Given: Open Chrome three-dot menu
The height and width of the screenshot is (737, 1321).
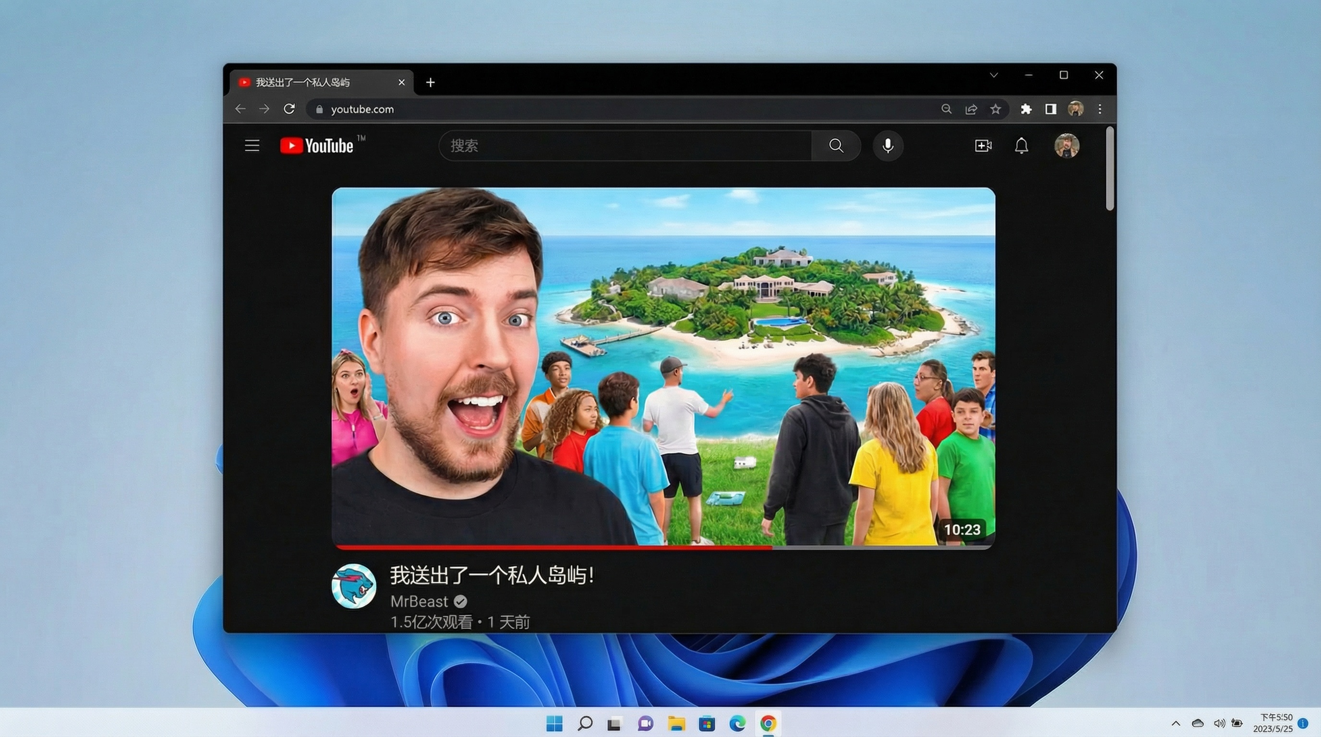Looking at the screenshot, I should [x=1099, y=109].
